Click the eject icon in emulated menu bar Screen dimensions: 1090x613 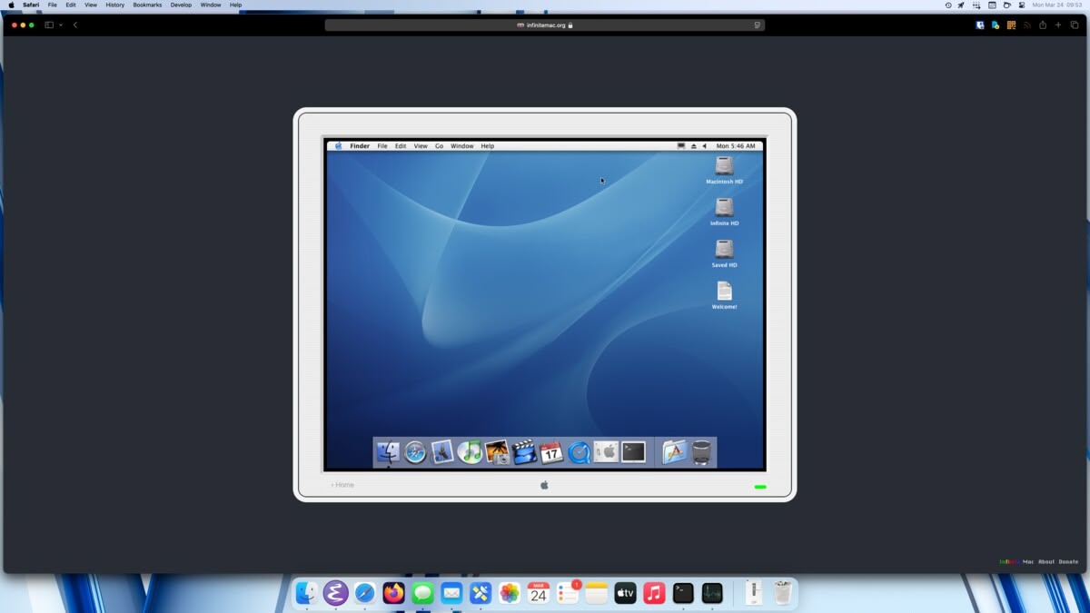[694, 145]
